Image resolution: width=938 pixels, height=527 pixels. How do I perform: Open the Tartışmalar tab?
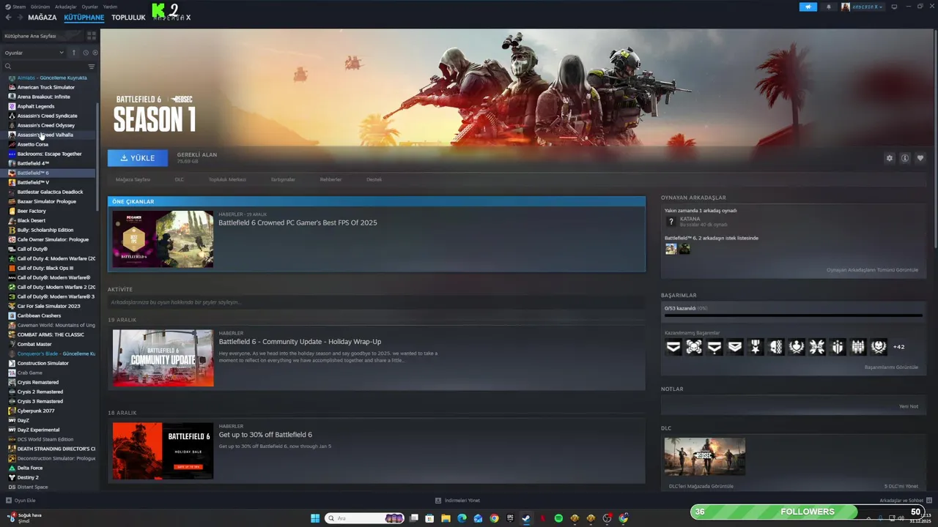pyautogui.click(x=283, y=179)
